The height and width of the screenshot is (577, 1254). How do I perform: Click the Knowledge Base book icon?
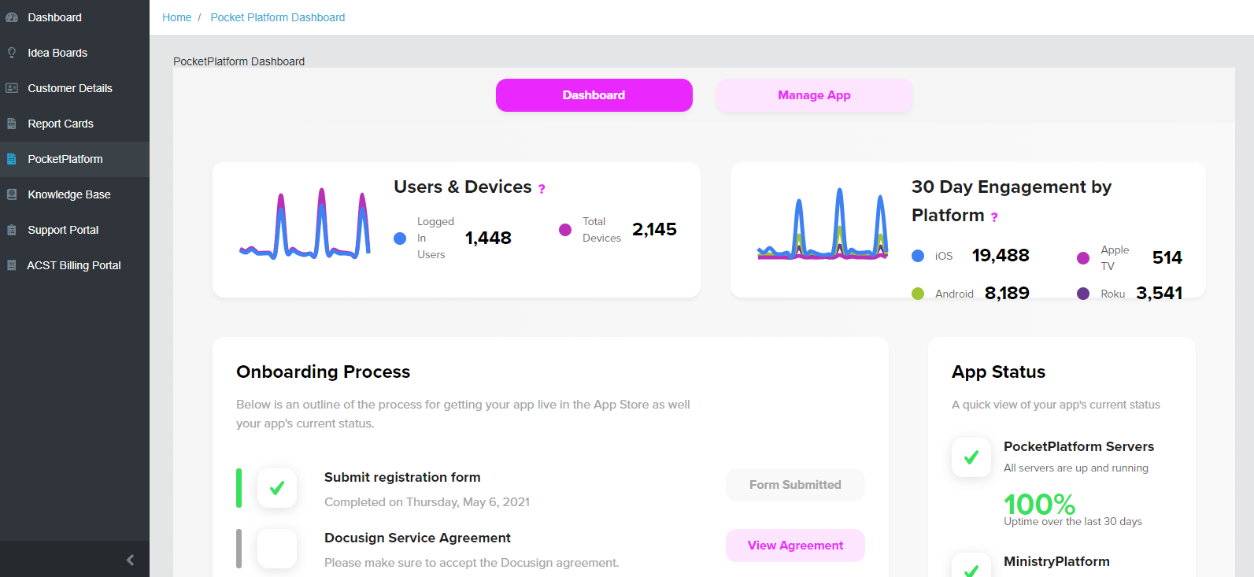12,194
